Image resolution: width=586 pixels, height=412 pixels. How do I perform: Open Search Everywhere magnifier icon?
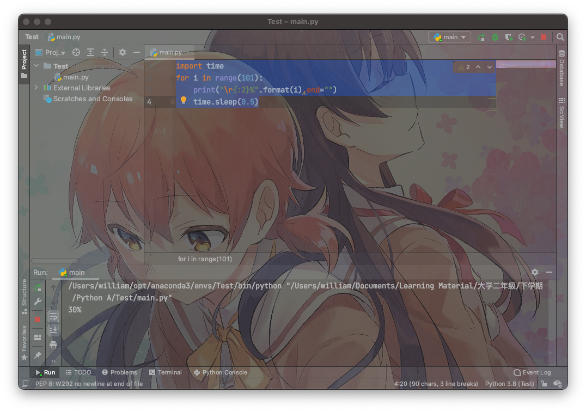pos(560,37)
